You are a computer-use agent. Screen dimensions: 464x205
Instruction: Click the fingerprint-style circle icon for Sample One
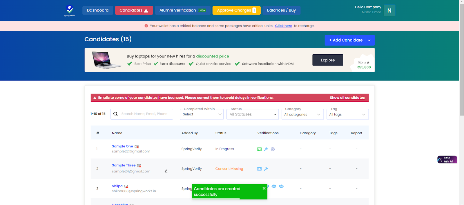pos(273,149)
